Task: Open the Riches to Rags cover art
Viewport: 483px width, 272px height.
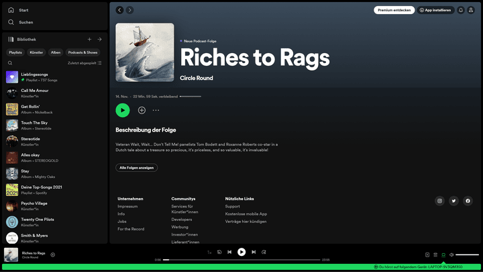Action: 145,52
